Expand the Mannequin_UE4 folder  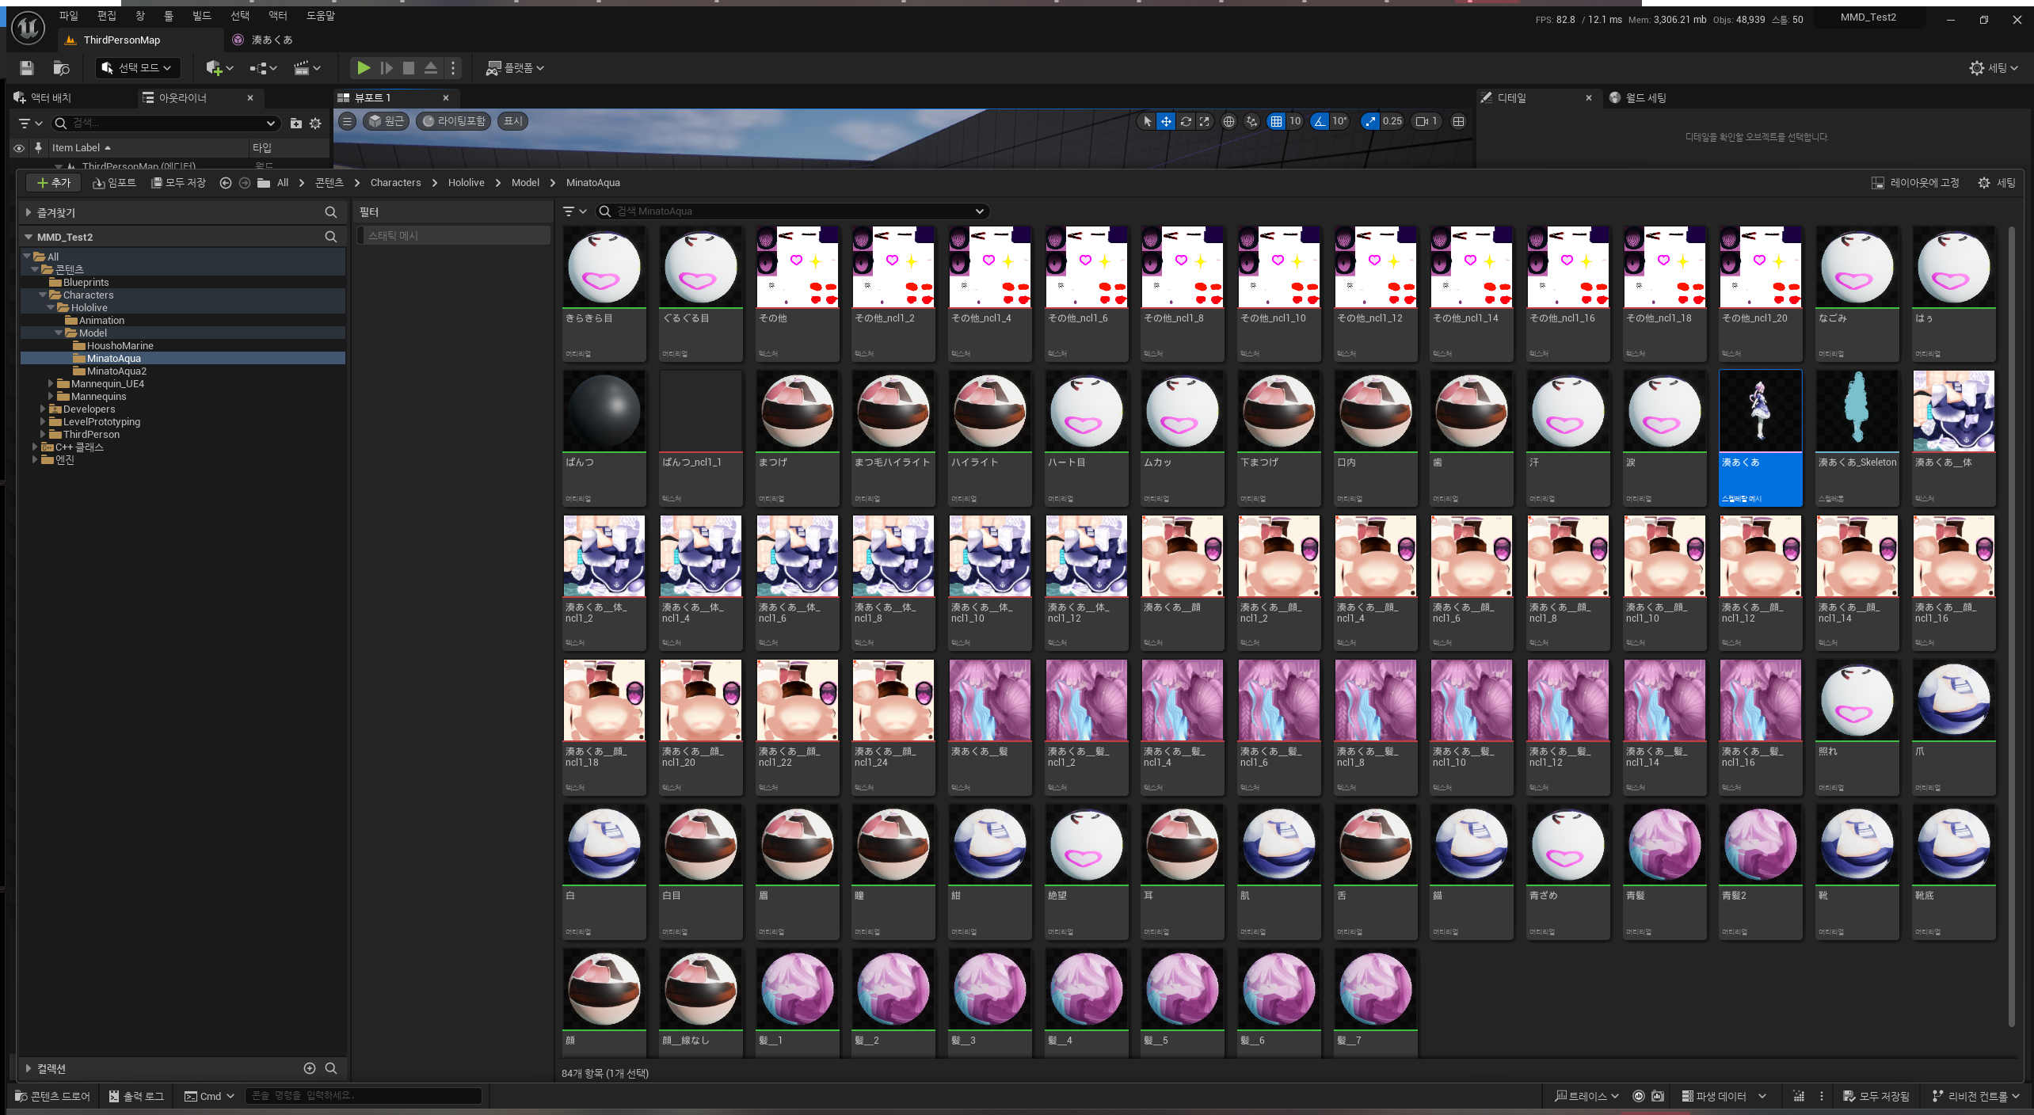pos(51,384)
